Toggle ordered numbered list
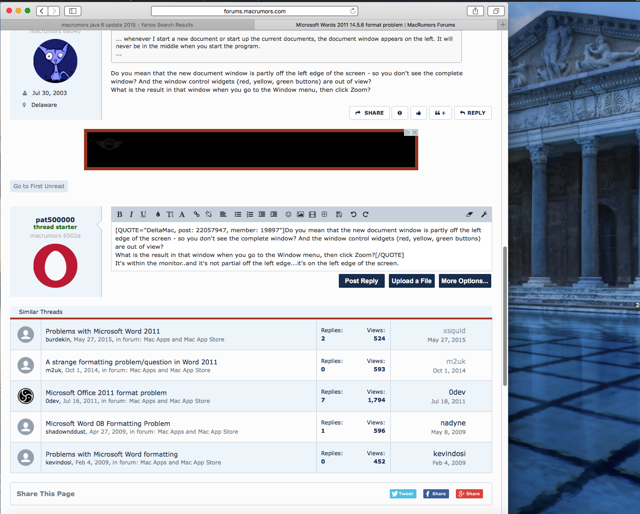 tap(250, 214)
